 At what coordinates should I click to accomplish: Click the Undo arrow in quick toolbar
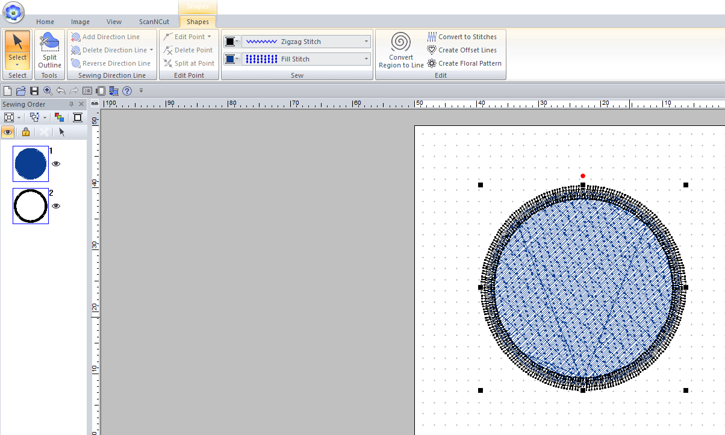point(61,91)
